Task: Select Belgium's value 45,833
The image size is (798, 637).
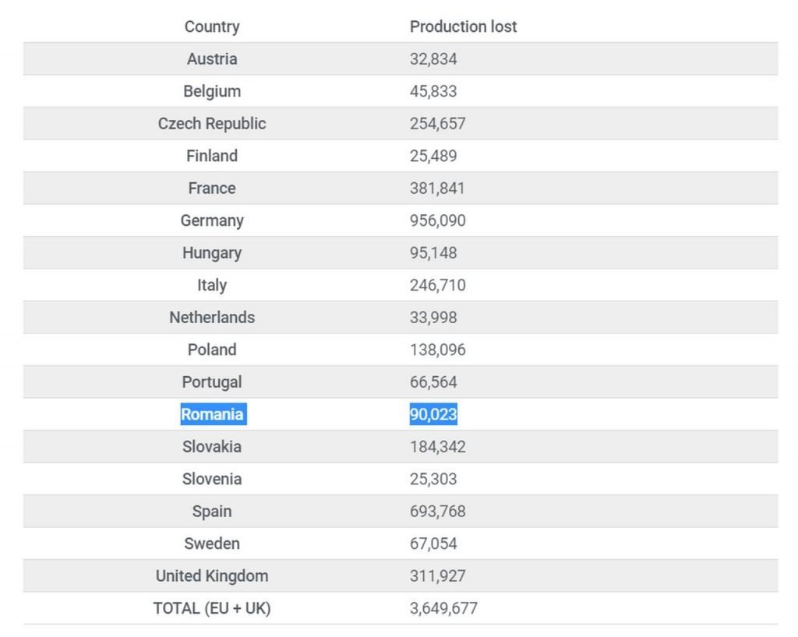Action: (433, 92)
